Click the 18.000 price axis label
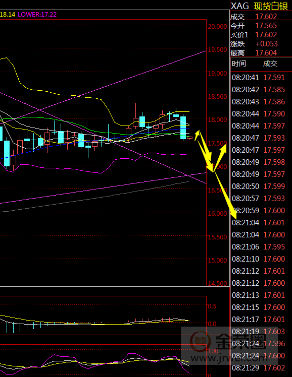This screenshot has height=377, width=292. click(217, 120)
